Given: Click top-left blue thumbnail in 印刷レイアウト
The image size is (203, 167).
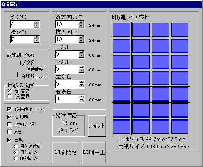Looking at the screenshot, I should click(x=122, y=30).
